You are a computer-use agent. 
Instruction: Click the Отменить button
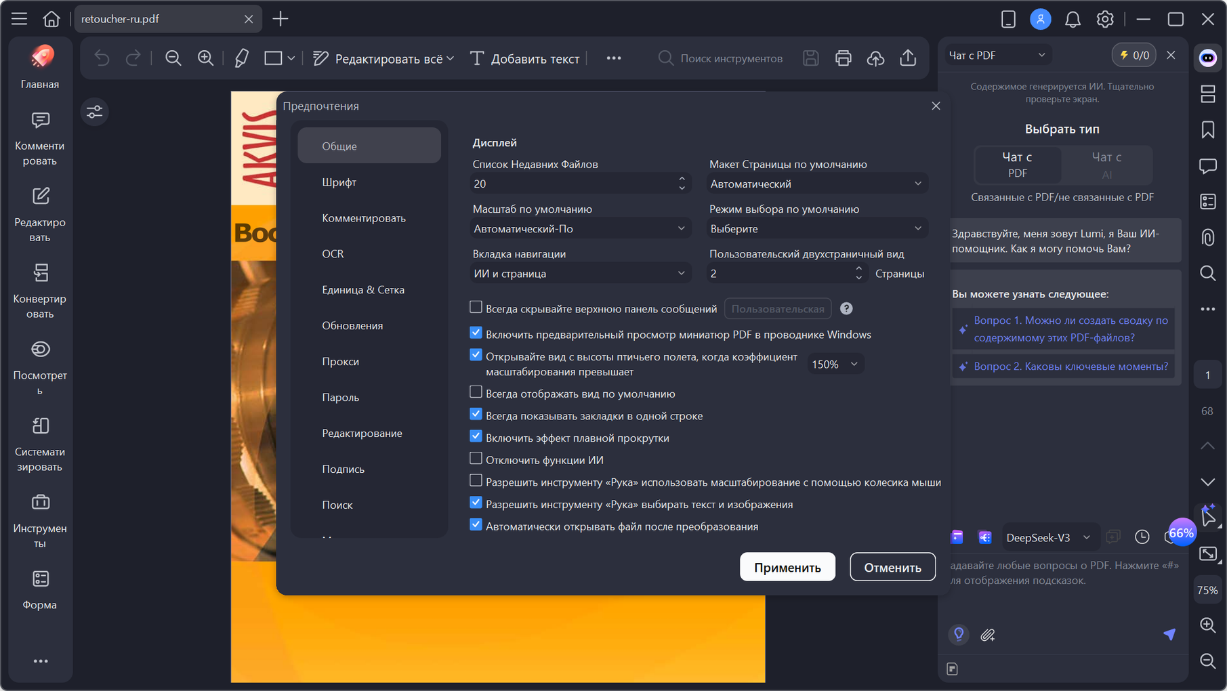[x=892, y=567]
